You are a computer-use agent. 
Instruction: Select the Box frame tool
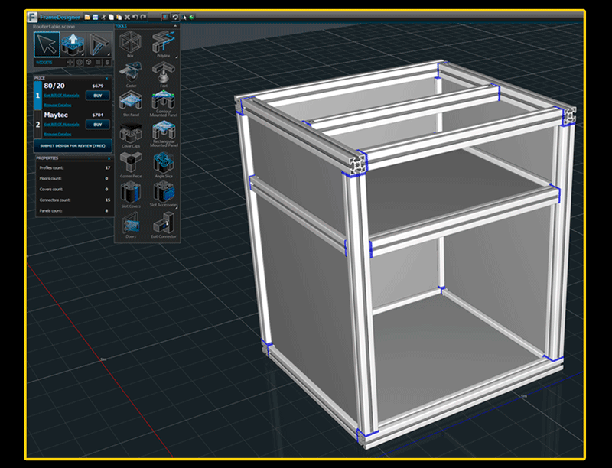pyautogui.click(x=130, y=44)
